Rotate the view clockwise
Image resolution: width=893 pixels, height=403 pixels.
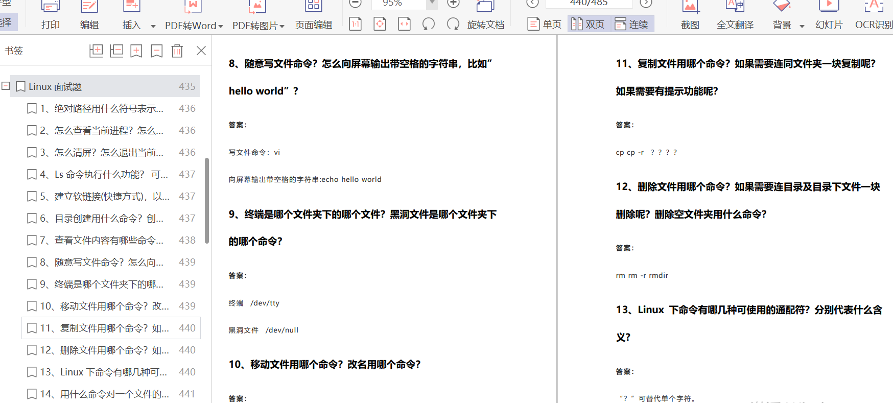point(453,23)
